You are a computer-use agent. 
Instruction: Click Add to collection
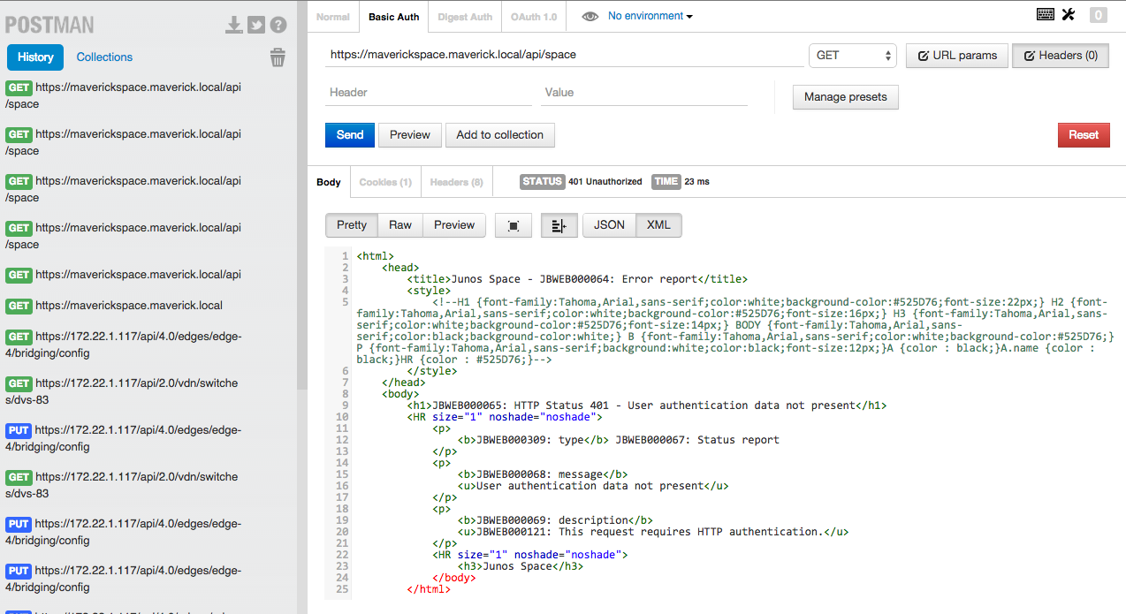(500, 135)
